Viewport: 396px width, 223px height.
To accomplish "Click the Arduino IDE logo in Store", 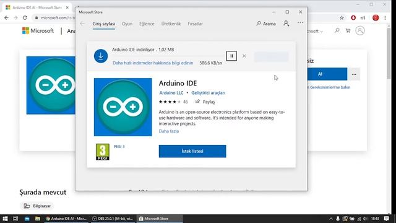I will tap(123, 107).
